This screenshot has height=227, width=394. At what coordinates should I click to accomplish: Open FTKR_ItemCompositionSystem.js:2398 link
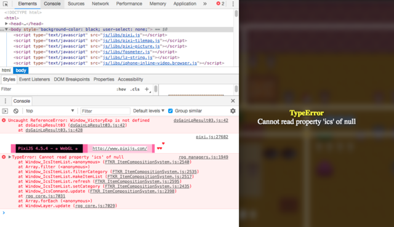point(132,191)
